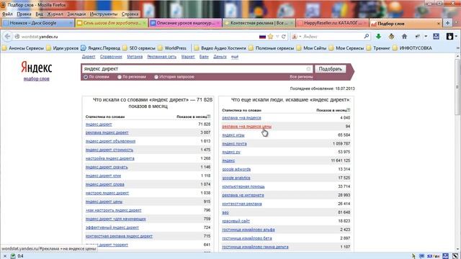461x259 pixels.
Task: Expand the dropdown arrow next to the pin toolbar icon
Action: click(426, 37)
